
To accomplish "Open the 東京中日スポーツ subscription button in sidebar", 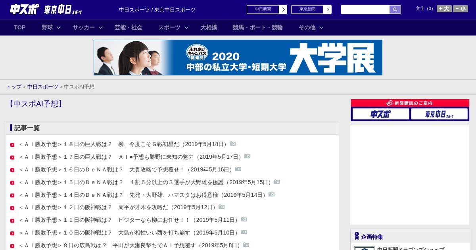I will click(440, 114).
